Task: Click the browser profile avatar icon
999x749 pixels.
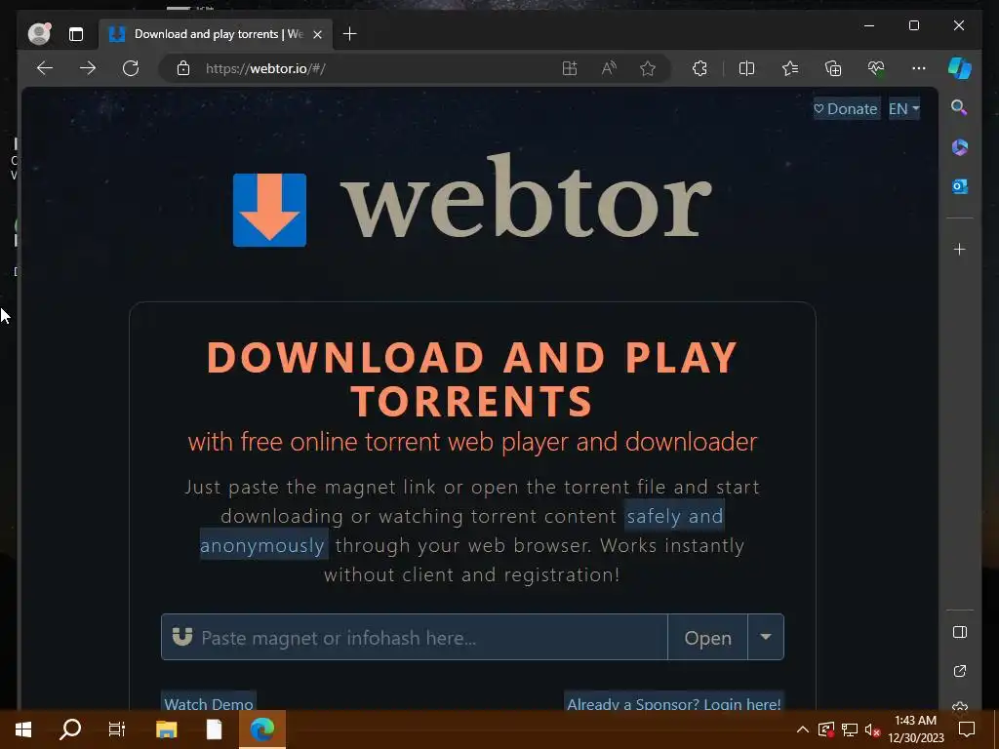Action: (39, 34)
